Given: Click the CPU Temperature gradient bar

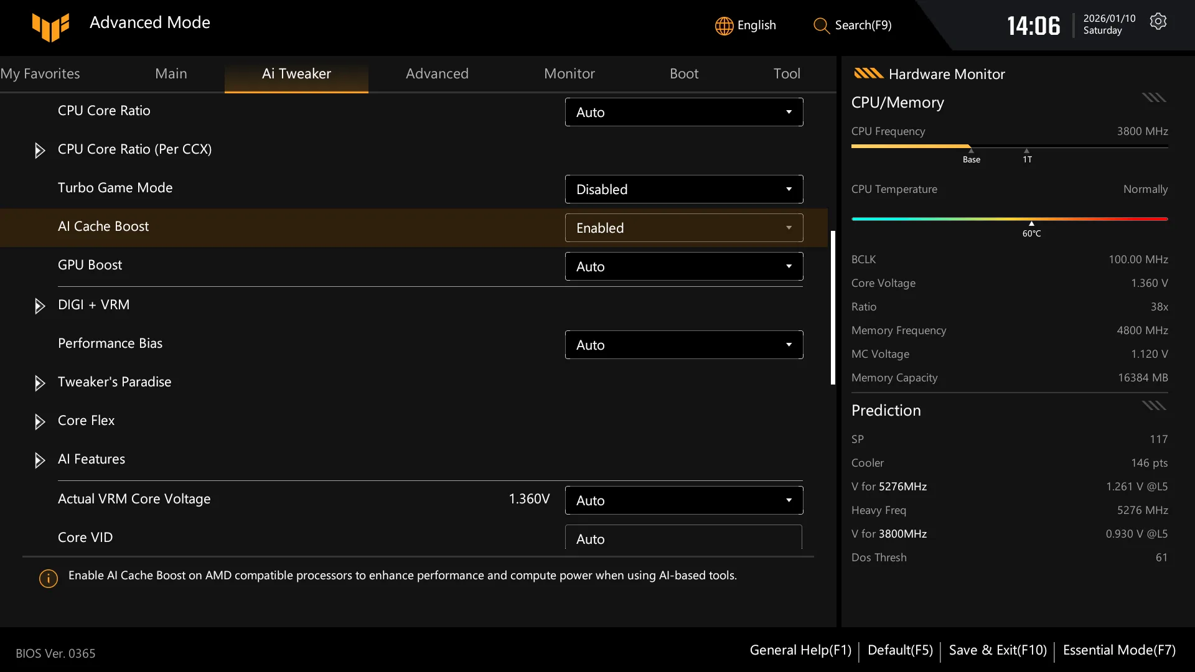Looking at the screenshot, I should (x=1010, y=219).
